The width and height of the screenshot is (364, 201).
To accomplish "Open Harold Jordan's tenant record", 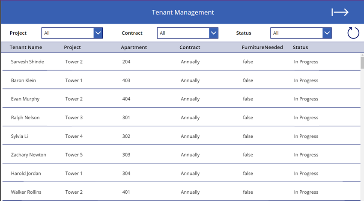I will (x=27, y=173).
